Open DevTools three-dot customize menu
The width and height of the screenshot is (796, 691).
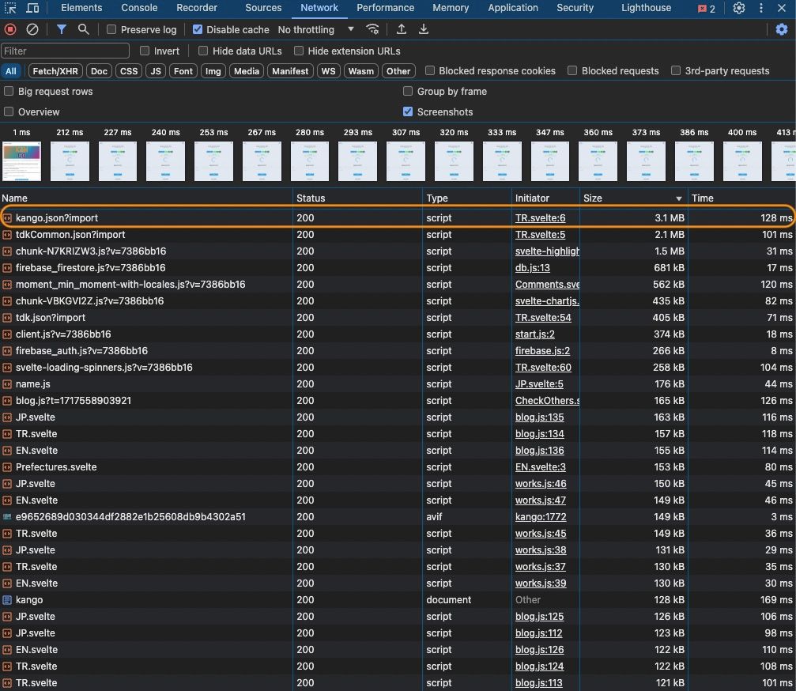[761, 8]
